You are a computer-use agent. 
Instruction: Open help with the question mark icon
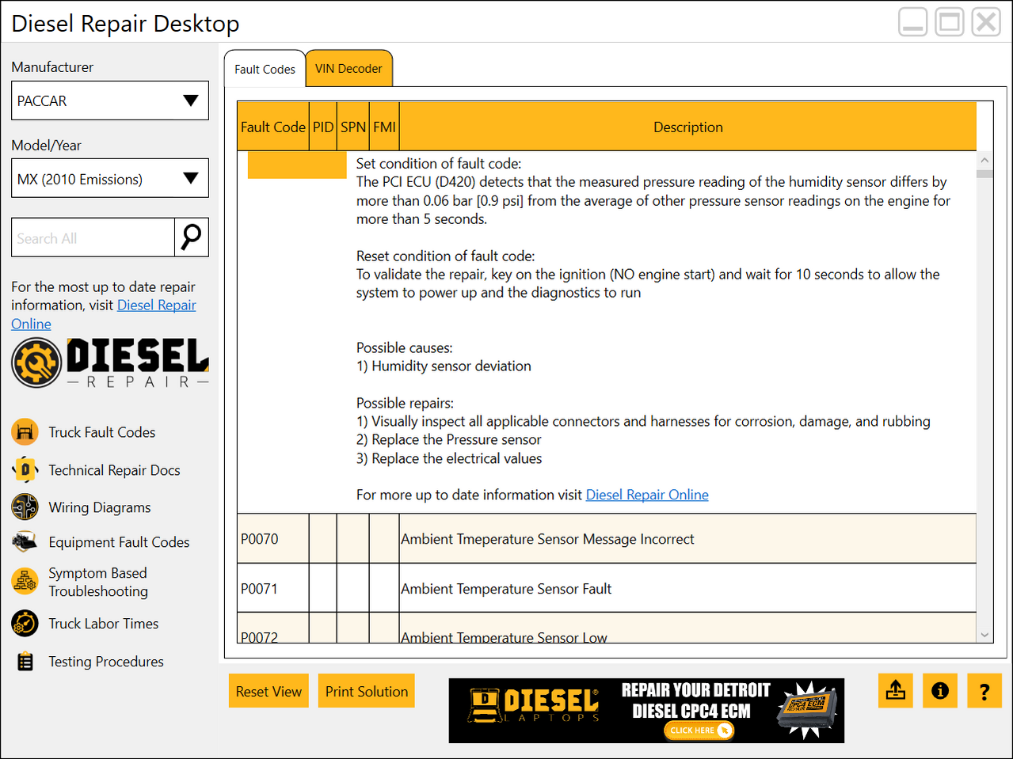click(984, 690)
